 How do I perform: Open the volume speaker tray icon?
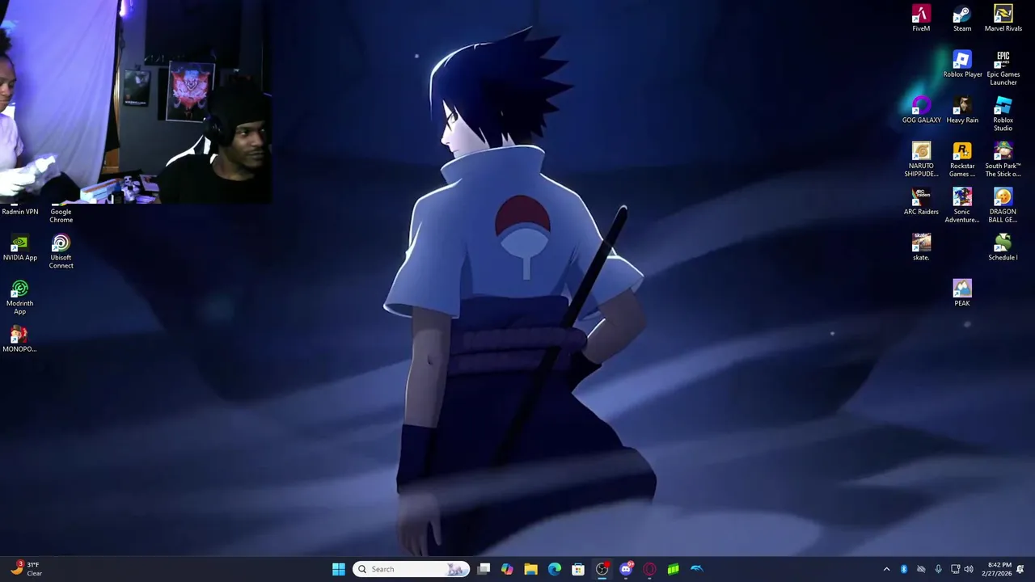[969, 569]
